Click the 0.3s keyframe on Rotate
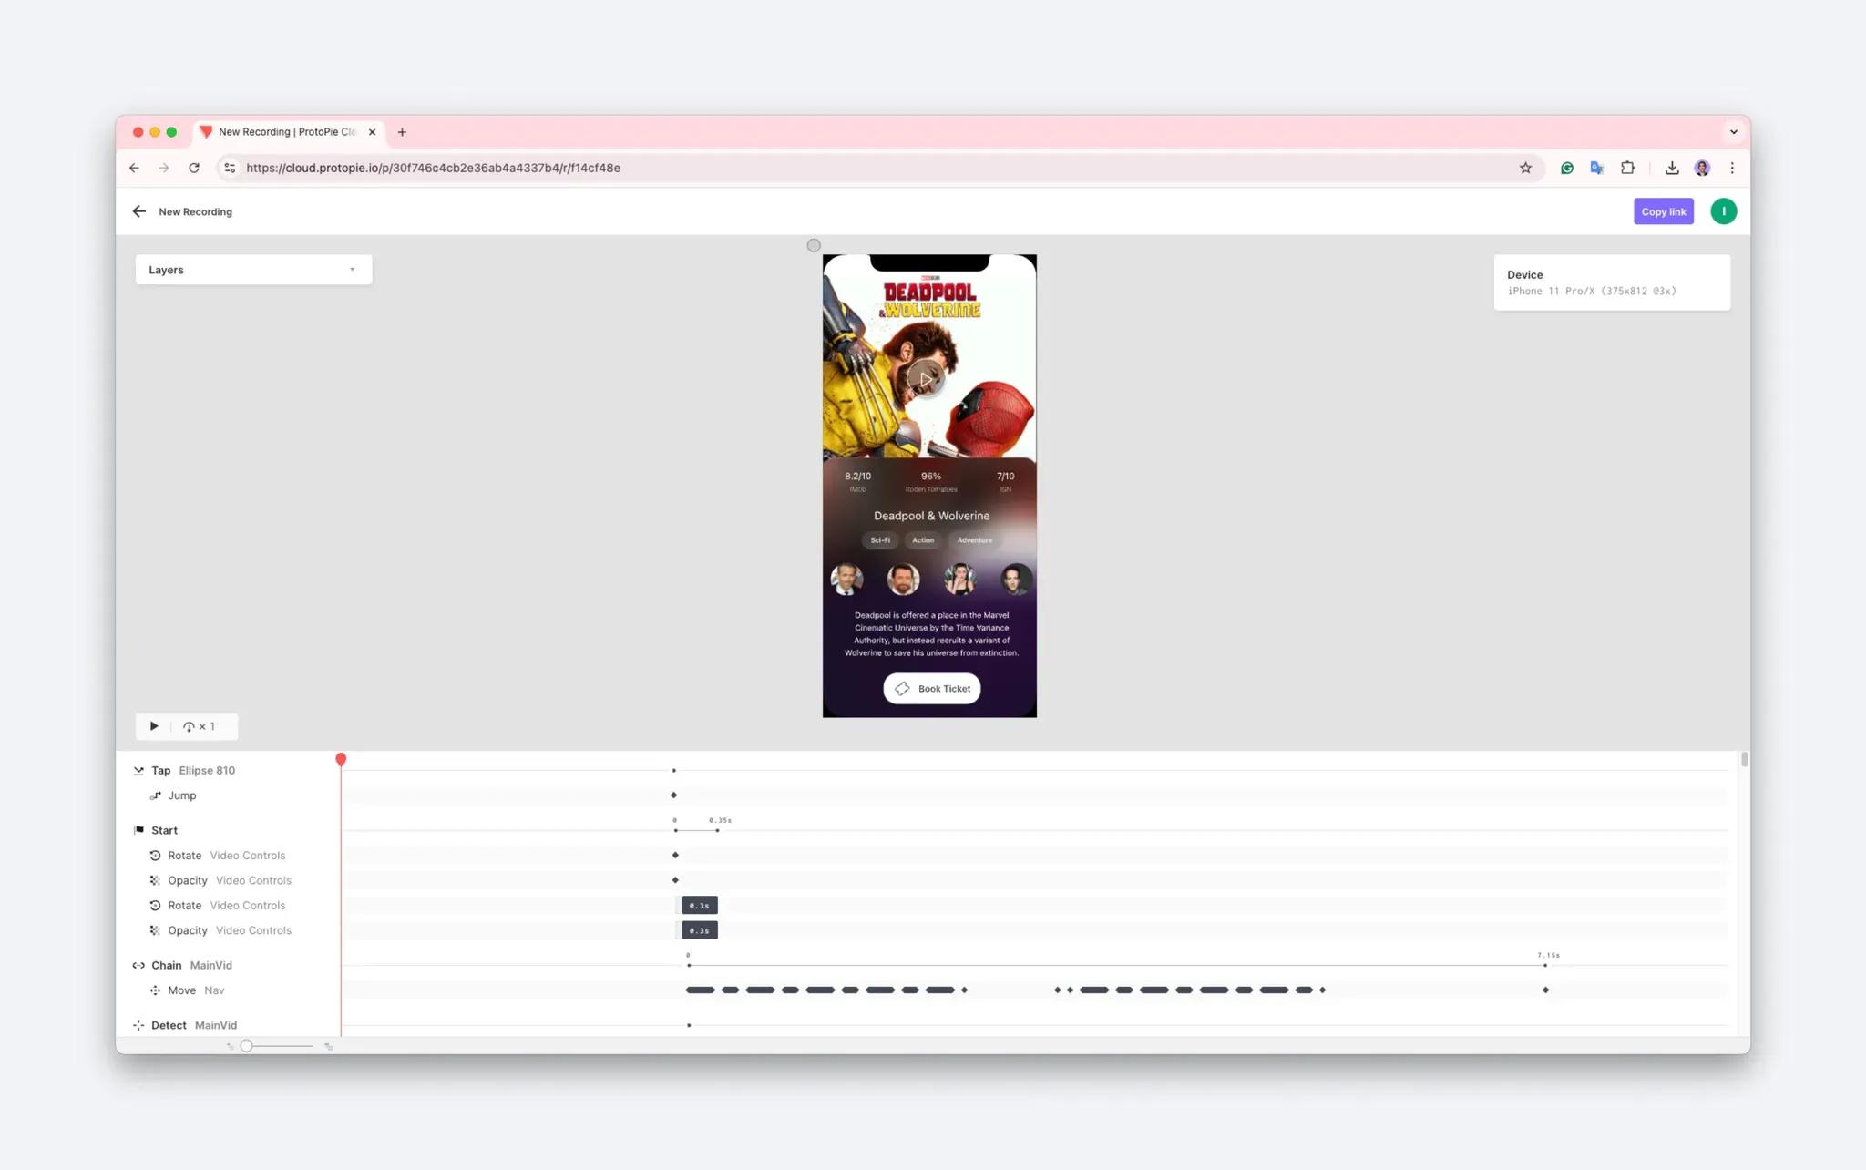The width and height of the screenshot is (1866, 1170). 698,905
